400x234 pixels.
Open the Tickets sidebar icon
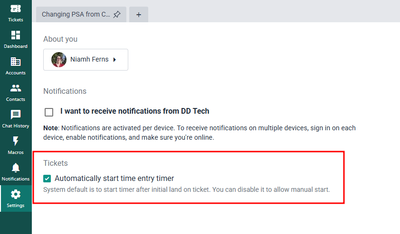pyautogui.click(x=16, y=9)
